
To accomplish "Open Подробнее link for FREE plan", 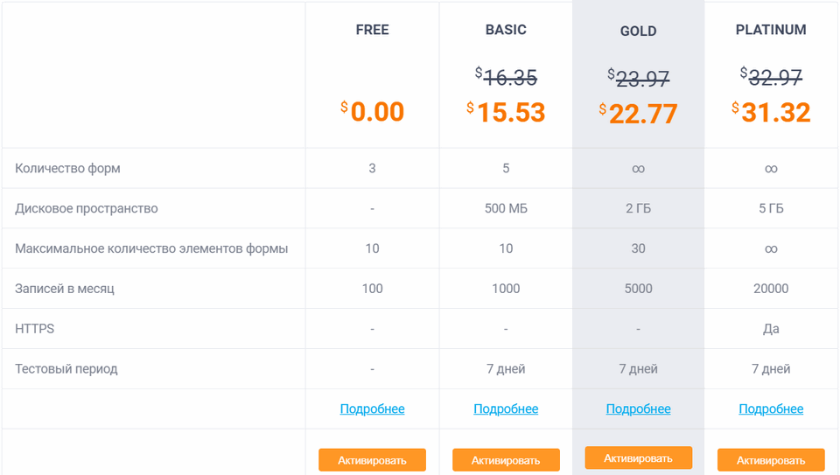I will pyautogui.click(x=372, y=409).
